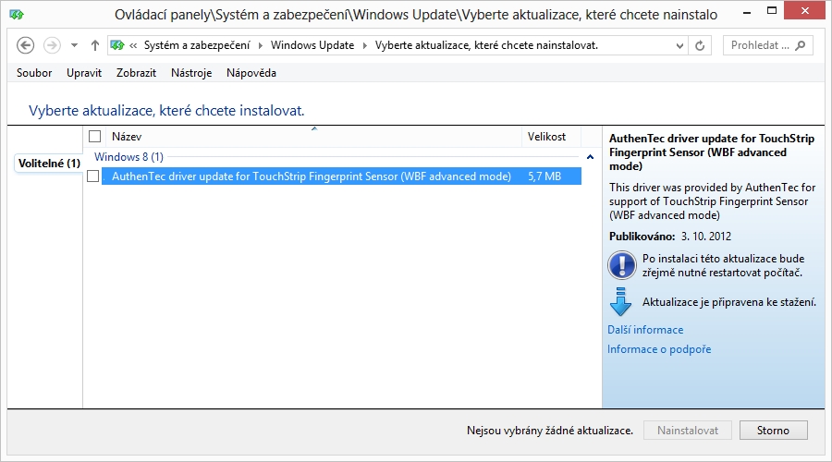
Task: Select the AuthenTec driver update row
Action: click(x=341, y=176)
